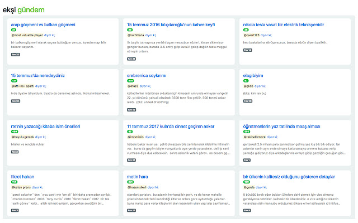
Task: Open topic '15 temmuz 2016 kılıçdaroğlu'nun kahve keyfi'
Action: [x=171, y=25]
